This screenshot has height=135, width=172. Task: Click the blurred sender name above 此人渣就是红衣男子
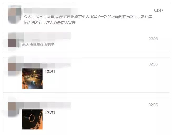tap(47, 35)
